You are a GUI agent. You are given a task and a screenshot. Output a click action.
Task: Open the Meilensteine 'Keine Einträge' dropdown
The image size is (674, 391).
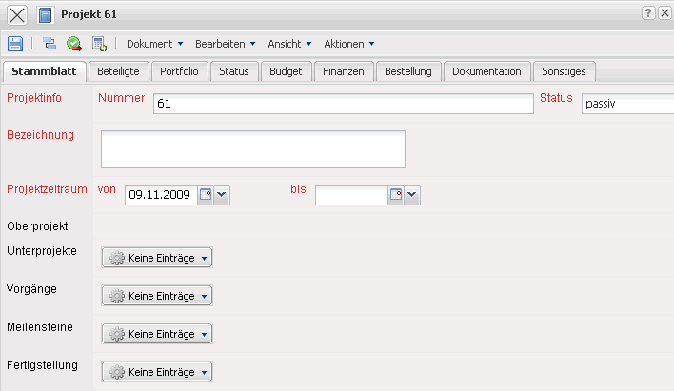click(156, 334)
